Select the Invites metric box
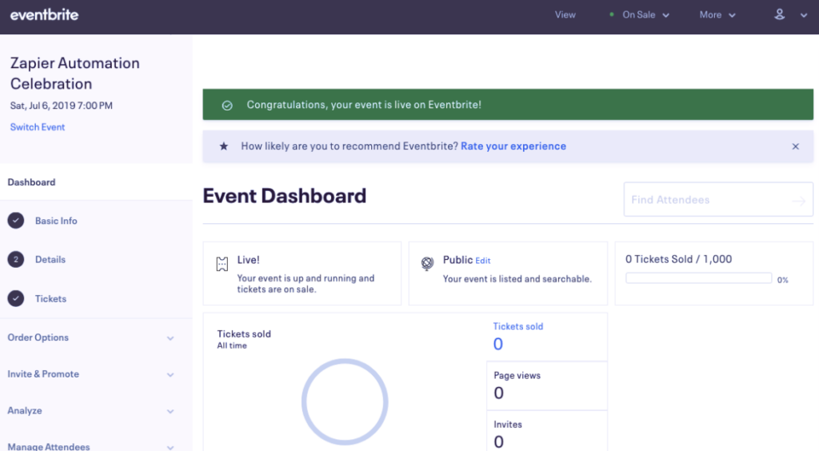The height and width of the screenshot is (451, 819). tap(547, 431)
